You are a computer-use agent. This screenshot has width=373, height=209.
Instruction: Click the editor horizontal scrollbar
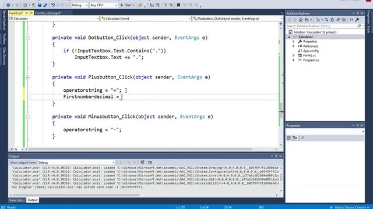tap(140, 149)
